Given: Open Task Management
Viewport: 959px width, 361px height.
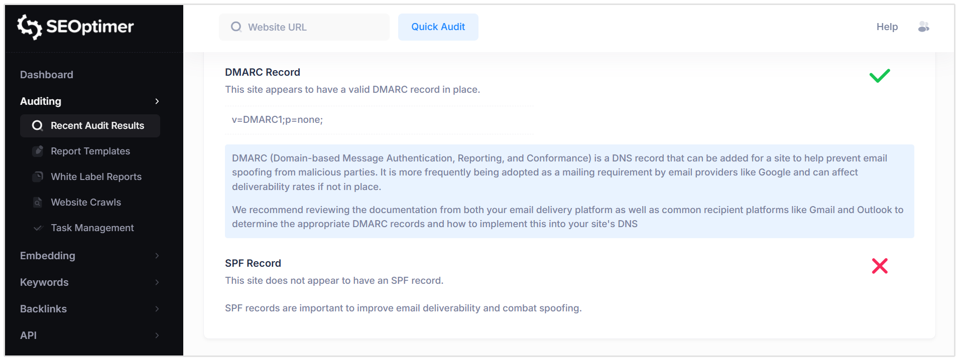Looking at the screenshot, I should (92, 228).
